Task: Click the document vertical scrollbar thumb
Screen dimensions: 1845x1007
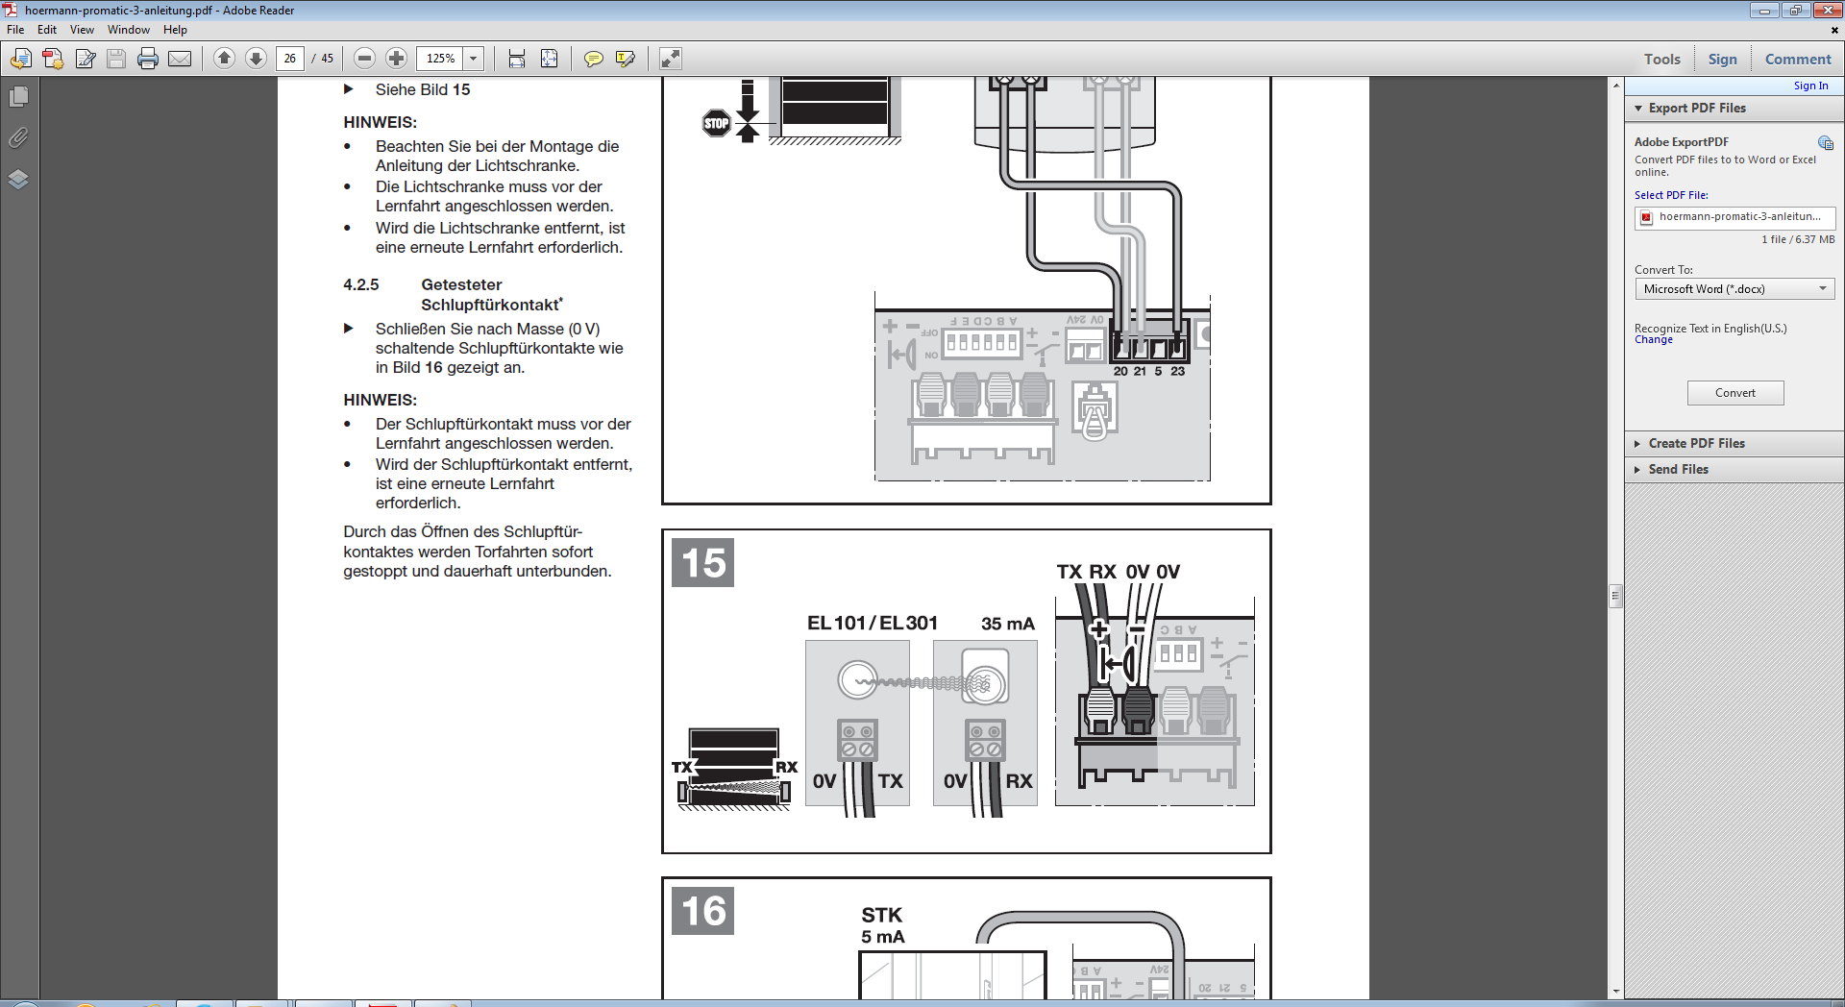Action: pos(1616,596)
